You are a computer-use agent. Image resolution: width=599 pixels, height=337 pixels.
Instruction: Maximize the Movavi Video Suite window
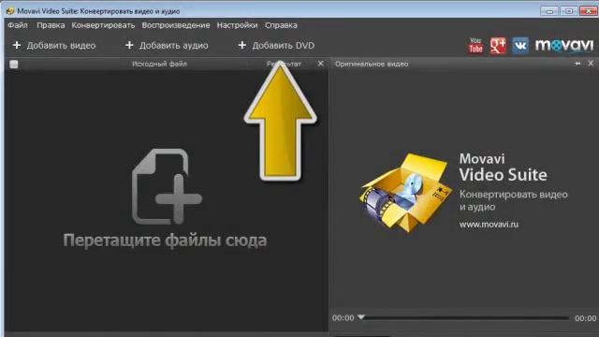568,11
